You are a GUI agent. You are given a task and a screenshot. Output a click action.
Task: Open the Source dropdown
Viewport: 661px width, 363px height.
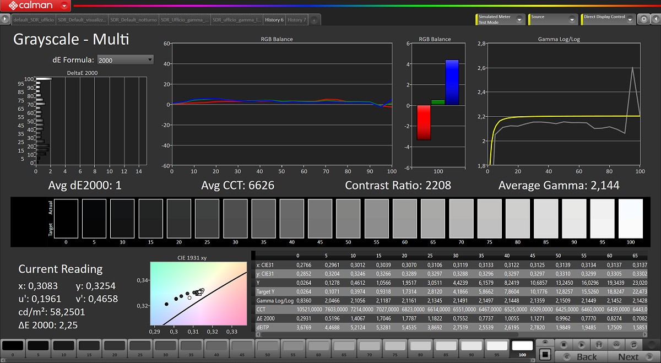point(553,19)
